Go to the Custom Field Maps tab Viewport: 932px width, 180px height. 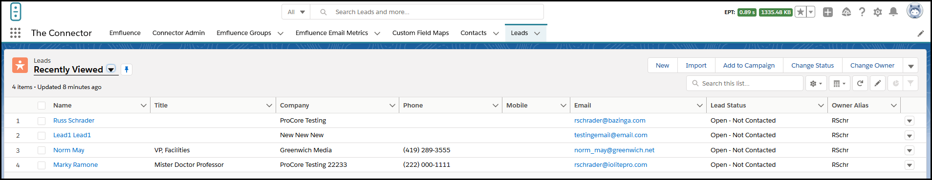pyautogui.click(x=421, y=33)
